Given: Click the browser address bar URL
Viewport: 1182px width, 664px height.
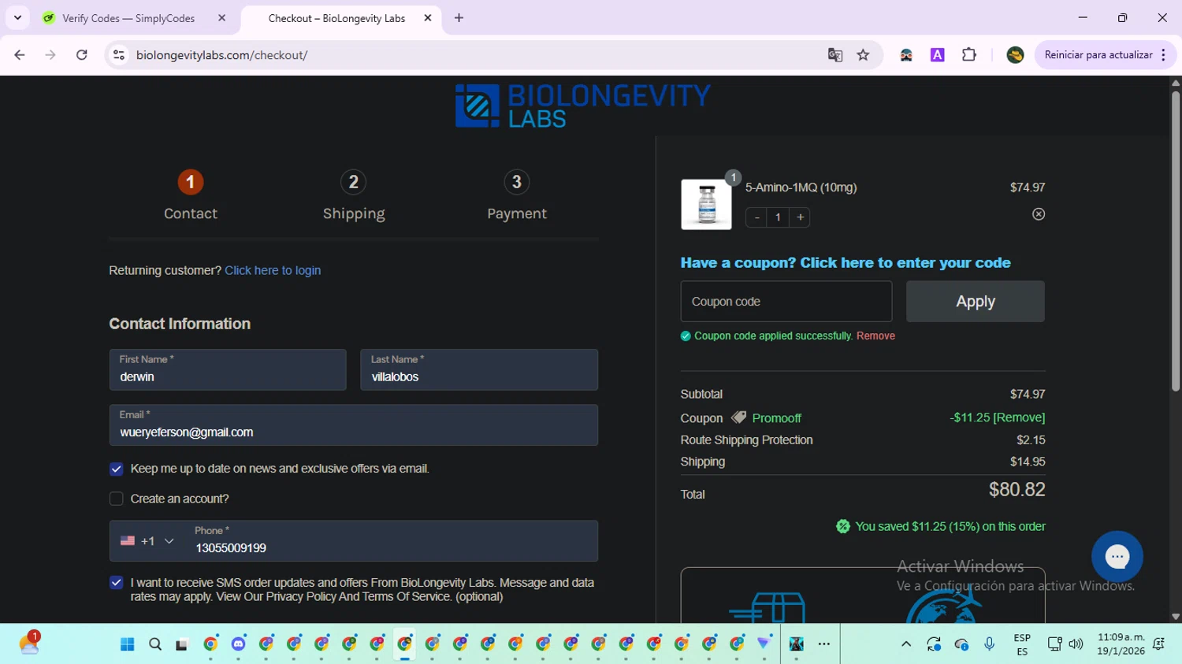Looking at the screenshot, I should click(221, 55).
